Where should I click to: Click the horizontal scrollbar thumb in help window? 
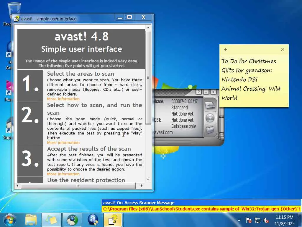pos(78,186)
